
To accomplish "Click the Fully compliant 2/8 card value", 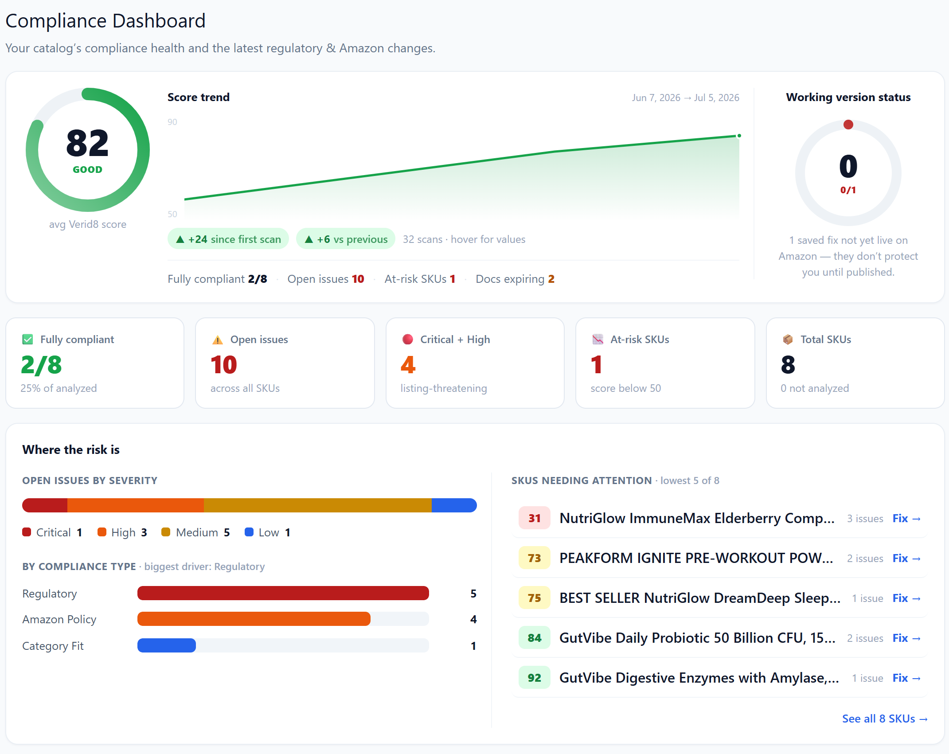I will click(42, 365).
